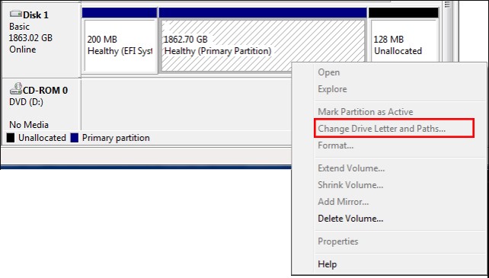Click the Primary partition legend label
489x278 pixels.
[x=116, y=138]
